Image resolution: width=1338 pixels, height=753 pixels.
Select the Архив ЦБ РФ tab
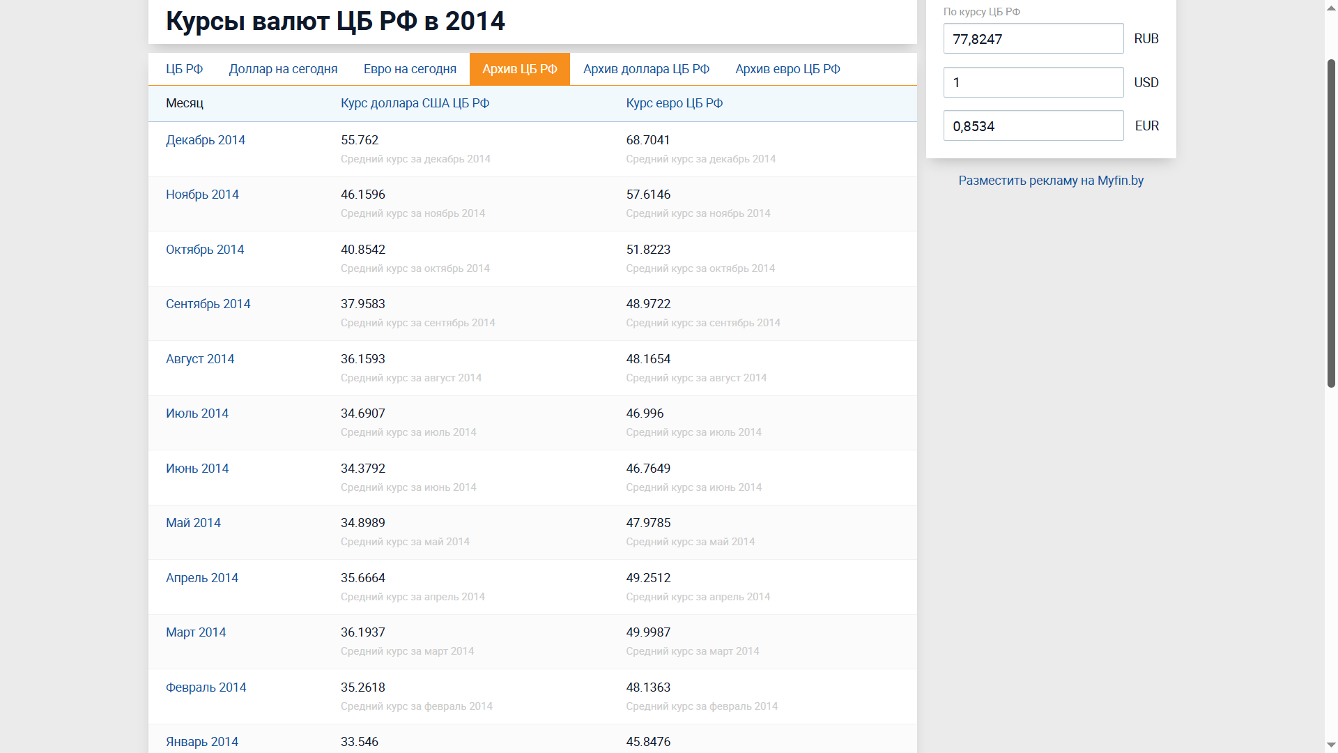point(519,69)
